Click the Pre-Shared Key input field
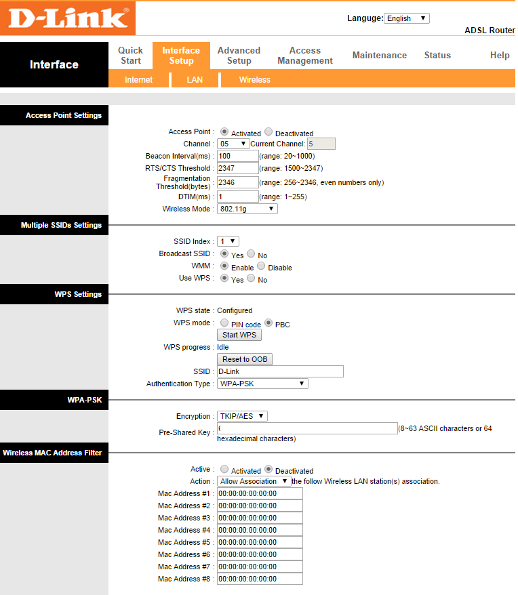The height and width of the screenshot is (595, 518). point(308,428)
